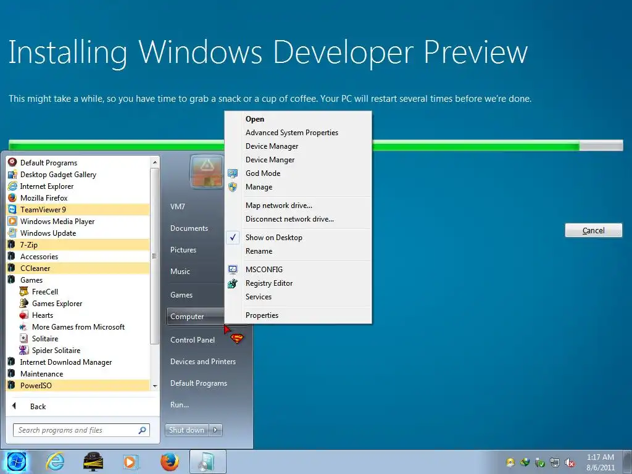The width and height of the screenshot is (632, 474).
Task: Open Services from context menu
Action: click(x=297, y=297)
